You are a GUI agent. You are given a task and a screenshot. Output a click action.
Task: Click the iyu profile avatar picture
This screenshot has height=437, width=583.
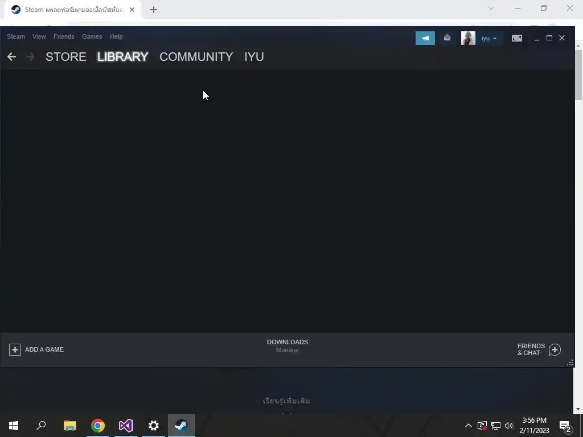[x=468, y=38]
